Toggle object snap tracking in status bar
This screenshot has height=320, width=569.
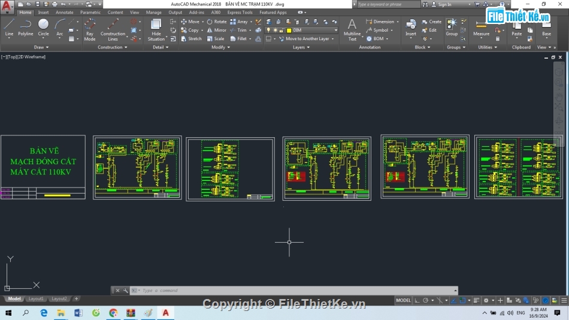pyautogui.click(x=453, y=300)
